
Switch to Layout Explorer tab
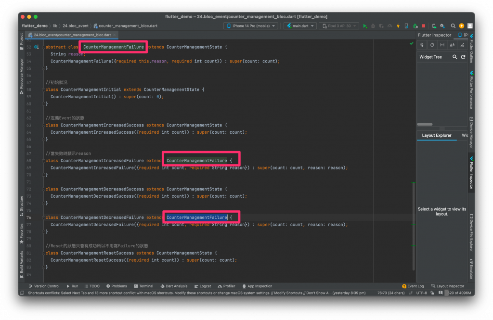pyautogui.click(x=436, y=135)
